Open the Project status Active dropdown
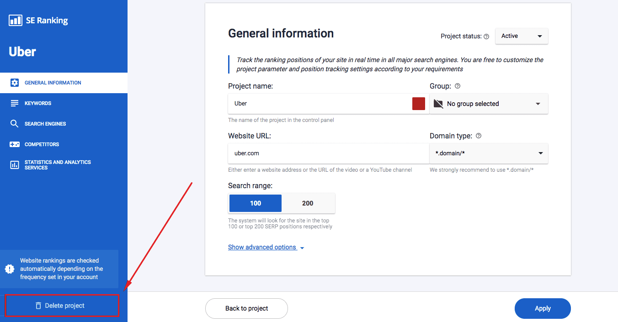The width and height of the screenshot is (618, 322). point(522,36)
